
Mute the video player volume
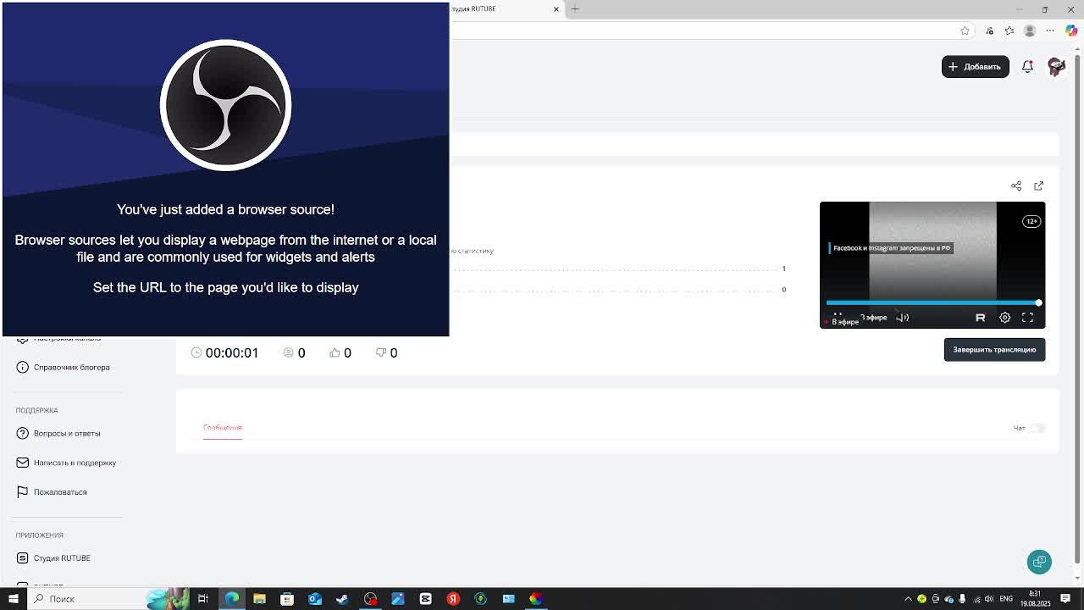(903, 318)
